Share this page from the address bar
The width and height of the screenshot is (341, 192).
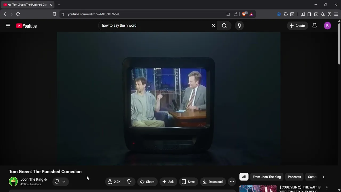[x=236, y=14]
